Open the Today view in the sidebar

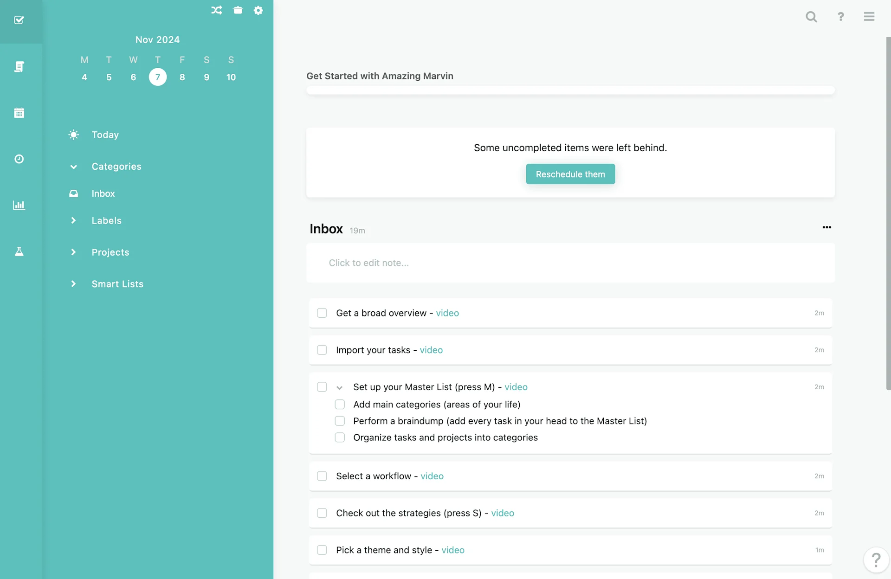[105, 135]
